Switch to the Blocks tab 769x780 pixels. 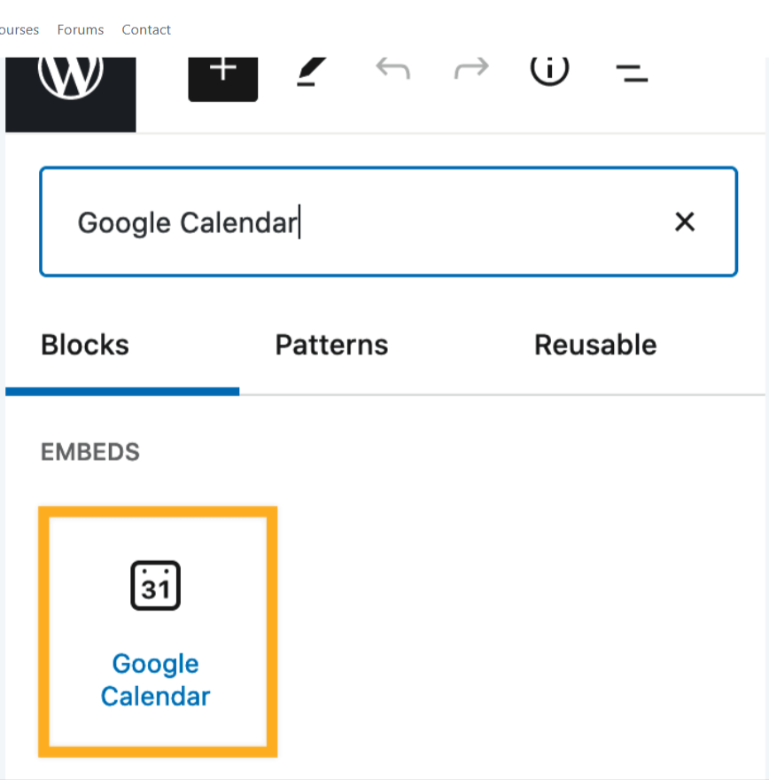[x=85, y=345]
